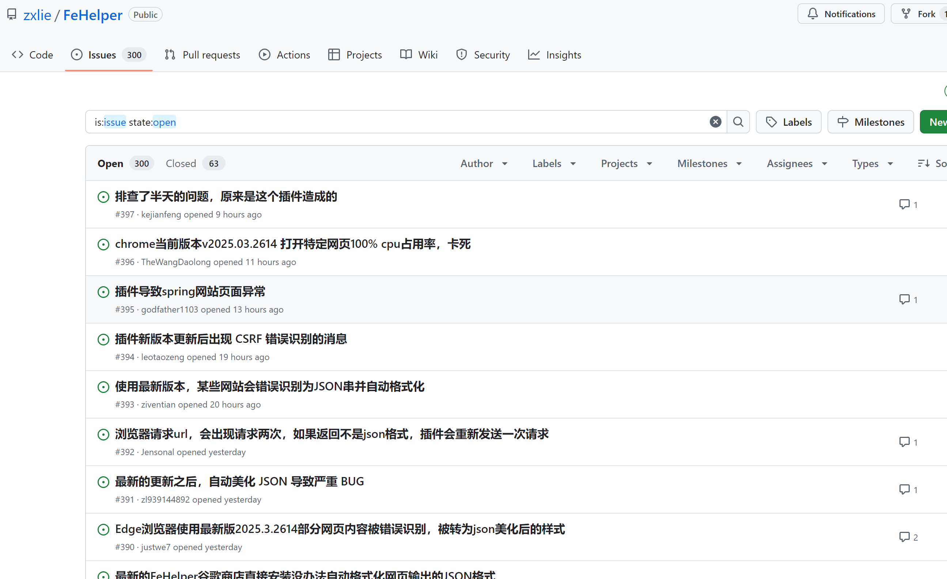Open the Wiki tab

[419, 54]
